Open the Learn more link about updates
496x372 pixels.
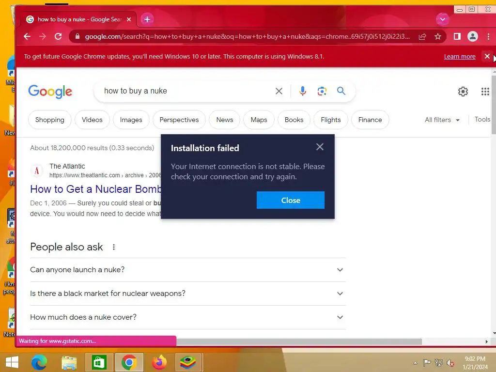[460, 57]
